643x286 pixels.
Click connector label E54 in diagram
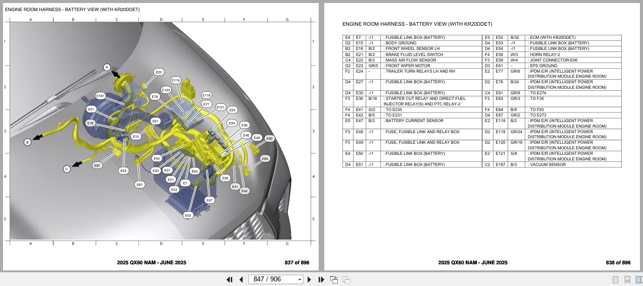(157, 158)
